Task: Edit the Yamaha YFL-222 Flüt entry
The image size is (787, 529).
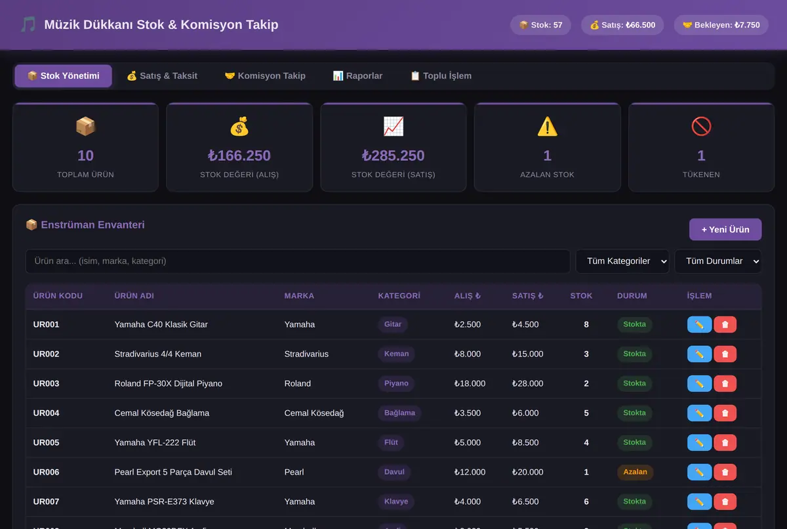Action: [x=699, y=442]
